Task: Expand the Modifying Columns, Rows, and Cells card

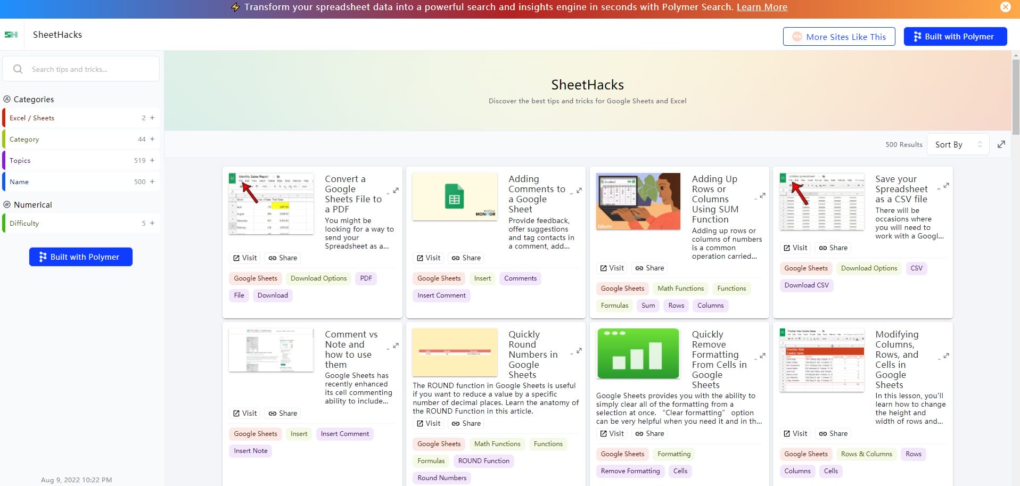Action: [946, 356]
